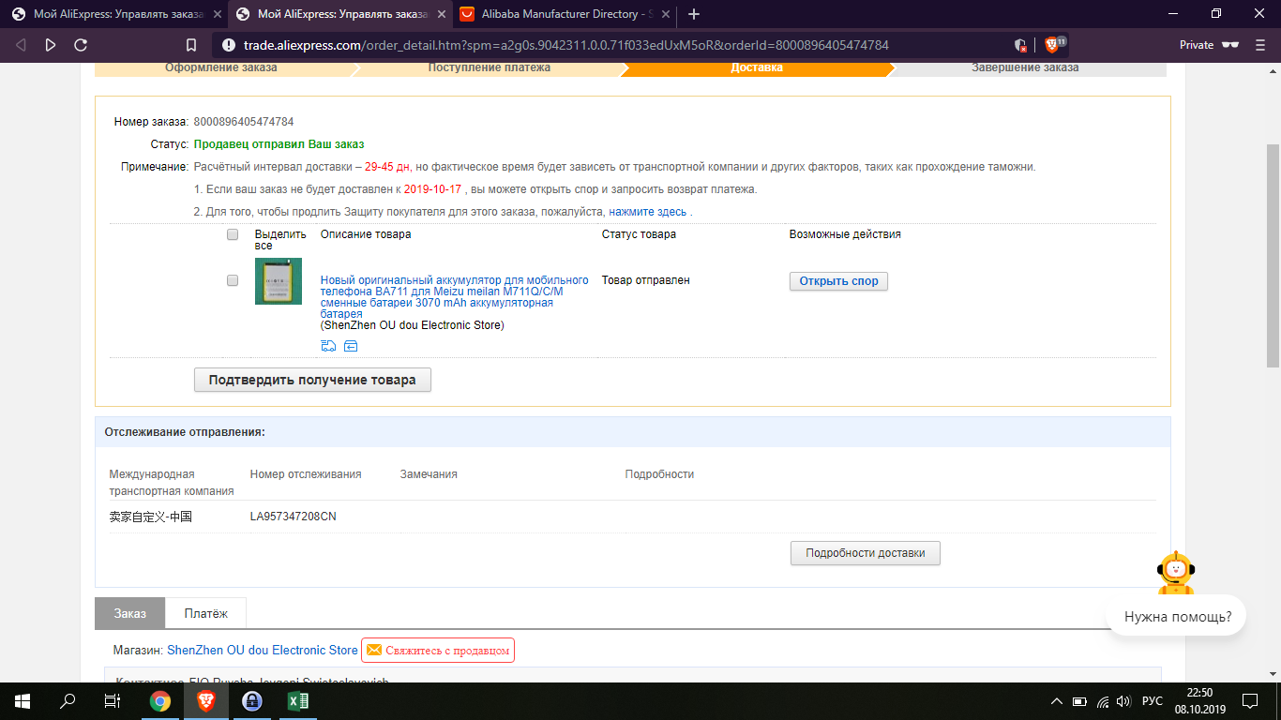Open the volume speaker icon
This screenshot has height=720, width=1281.
(x=1123, y=701)
